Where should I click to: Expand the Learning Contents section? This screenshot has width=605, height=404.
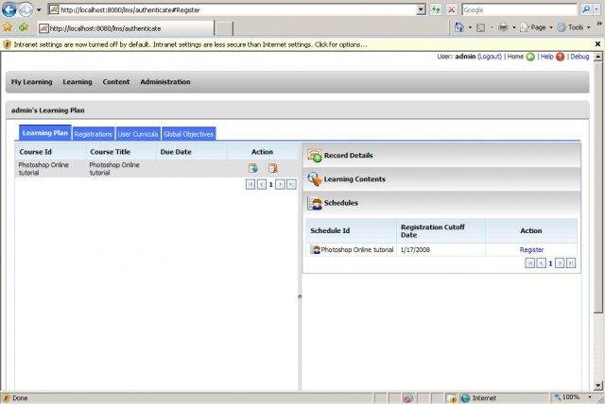point(441,179)
